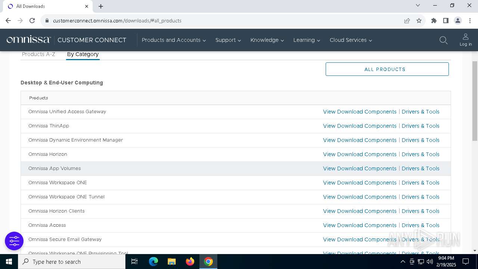Click the browser address bar URL

tap(117, 21)
